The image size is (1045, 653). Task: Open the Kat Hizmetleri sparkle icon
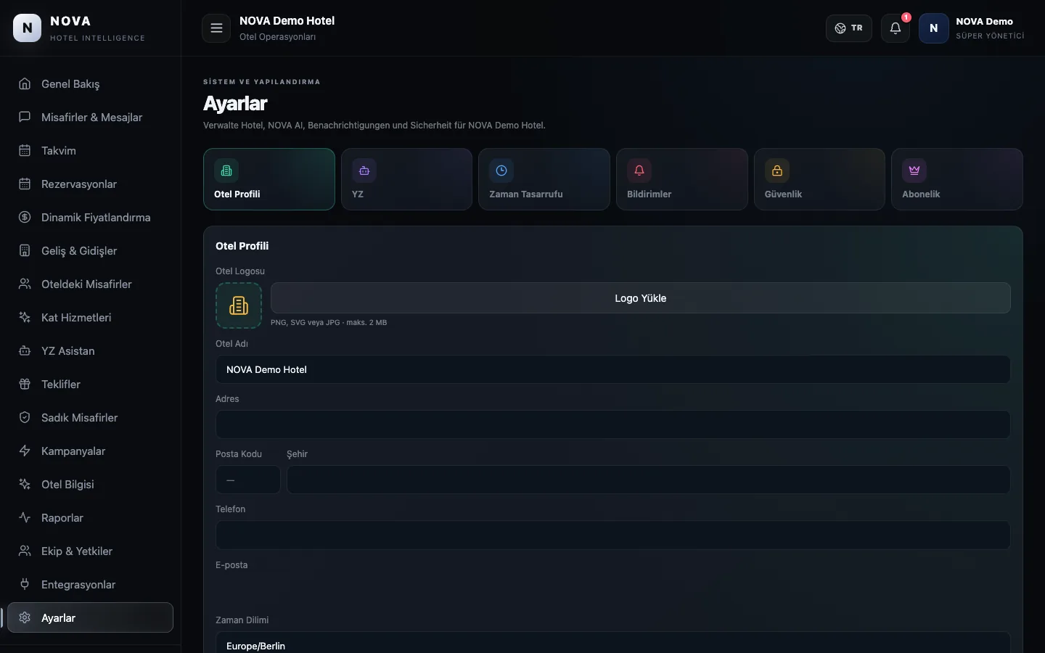point(25,317)
